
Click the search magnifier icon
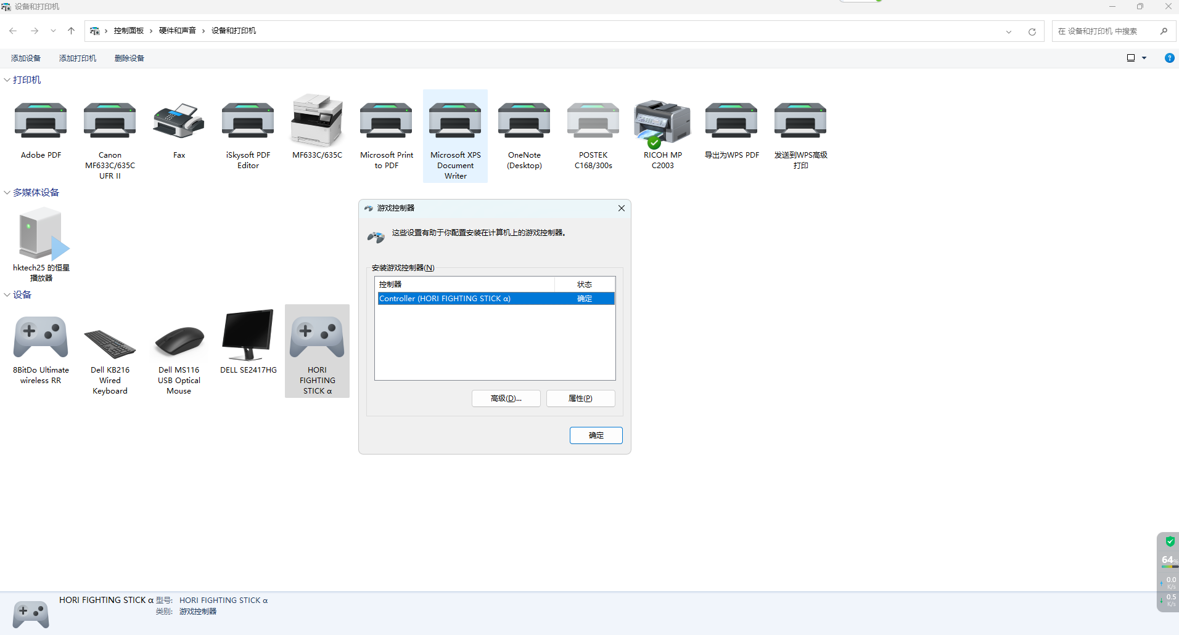click(1164, 31)
